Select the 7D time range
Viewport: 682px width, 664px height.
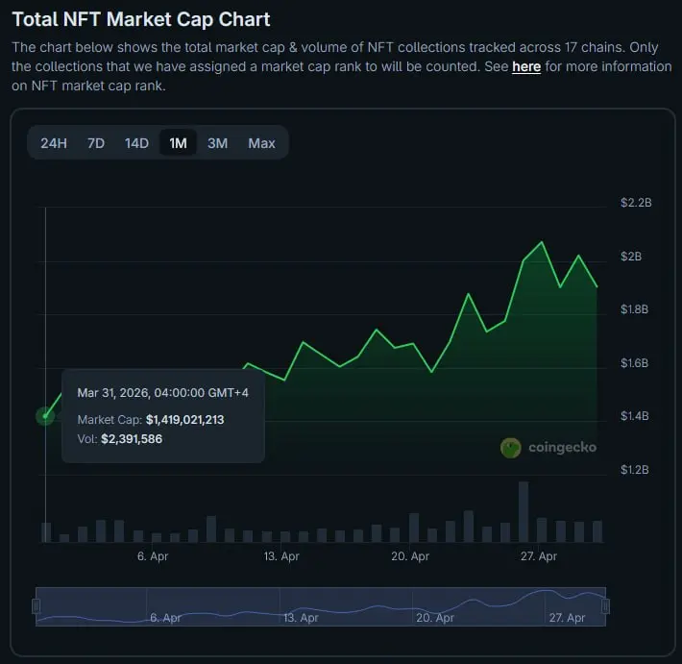point(96,143)
